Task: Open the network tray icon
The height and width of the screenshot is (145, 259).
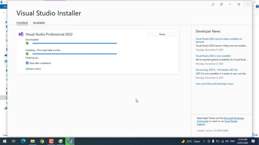Action: point(223,141)
